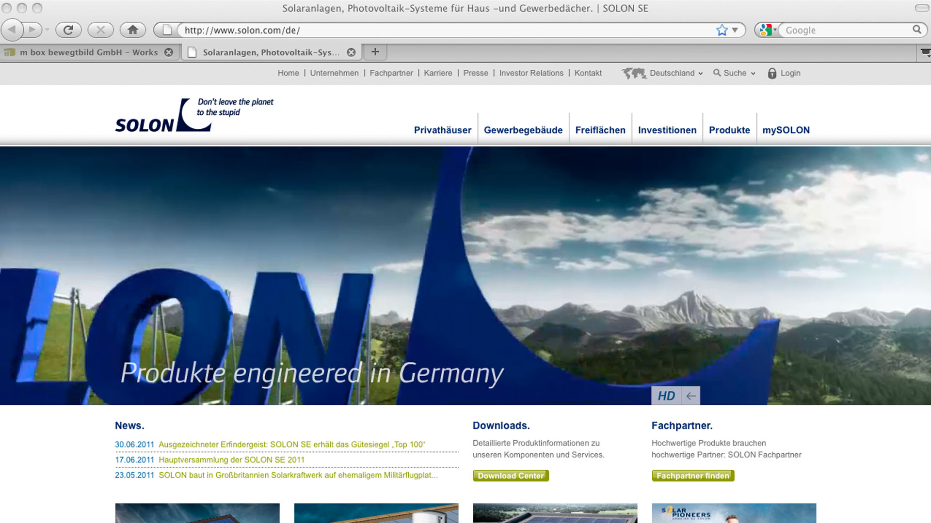Open the Fachpartner link in the top bar

pos(391,73)
